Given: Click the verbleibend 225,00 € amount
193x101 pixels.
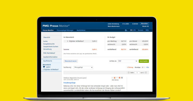Looking at the screenshot, I should (145, 49).
